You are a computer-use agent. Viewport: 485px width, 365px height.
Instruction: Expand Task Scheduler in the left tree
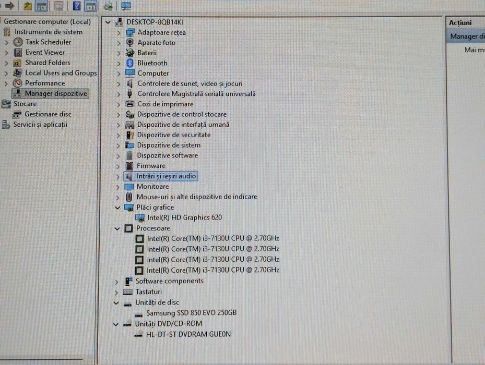[6, 42]
